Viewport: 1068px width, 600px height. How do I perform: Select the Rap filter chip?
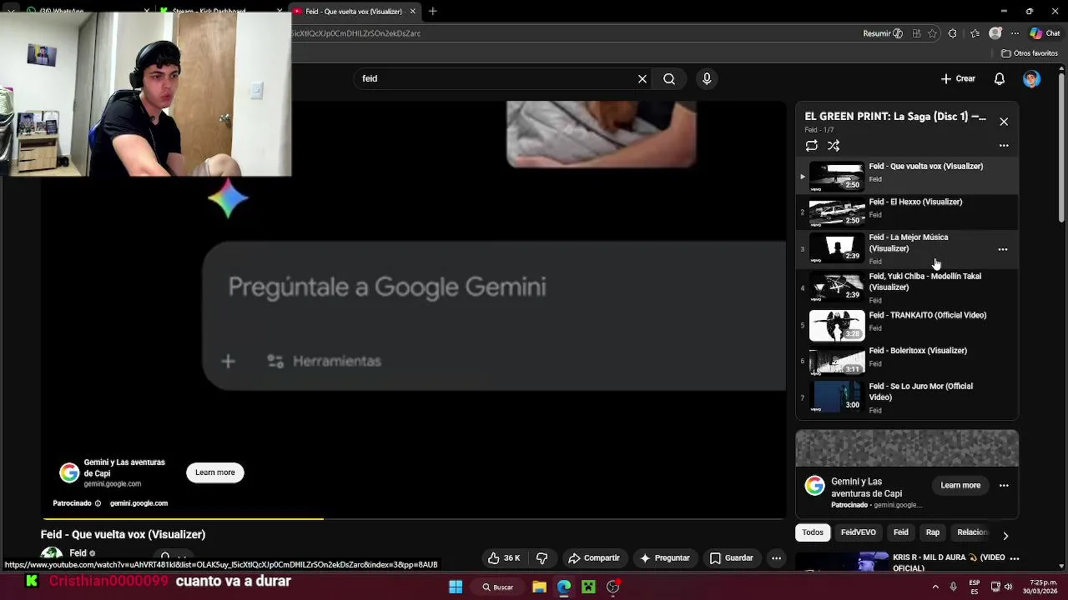933,532
